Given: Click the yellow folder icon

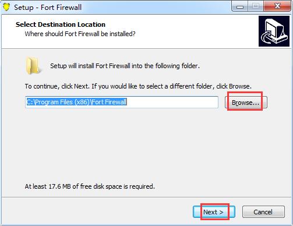Looking at the screenshot, I should click(x=33, y=66).
